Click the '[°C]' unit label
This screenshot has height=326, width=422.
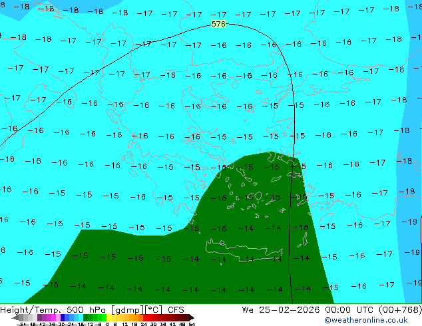point(153,310)
